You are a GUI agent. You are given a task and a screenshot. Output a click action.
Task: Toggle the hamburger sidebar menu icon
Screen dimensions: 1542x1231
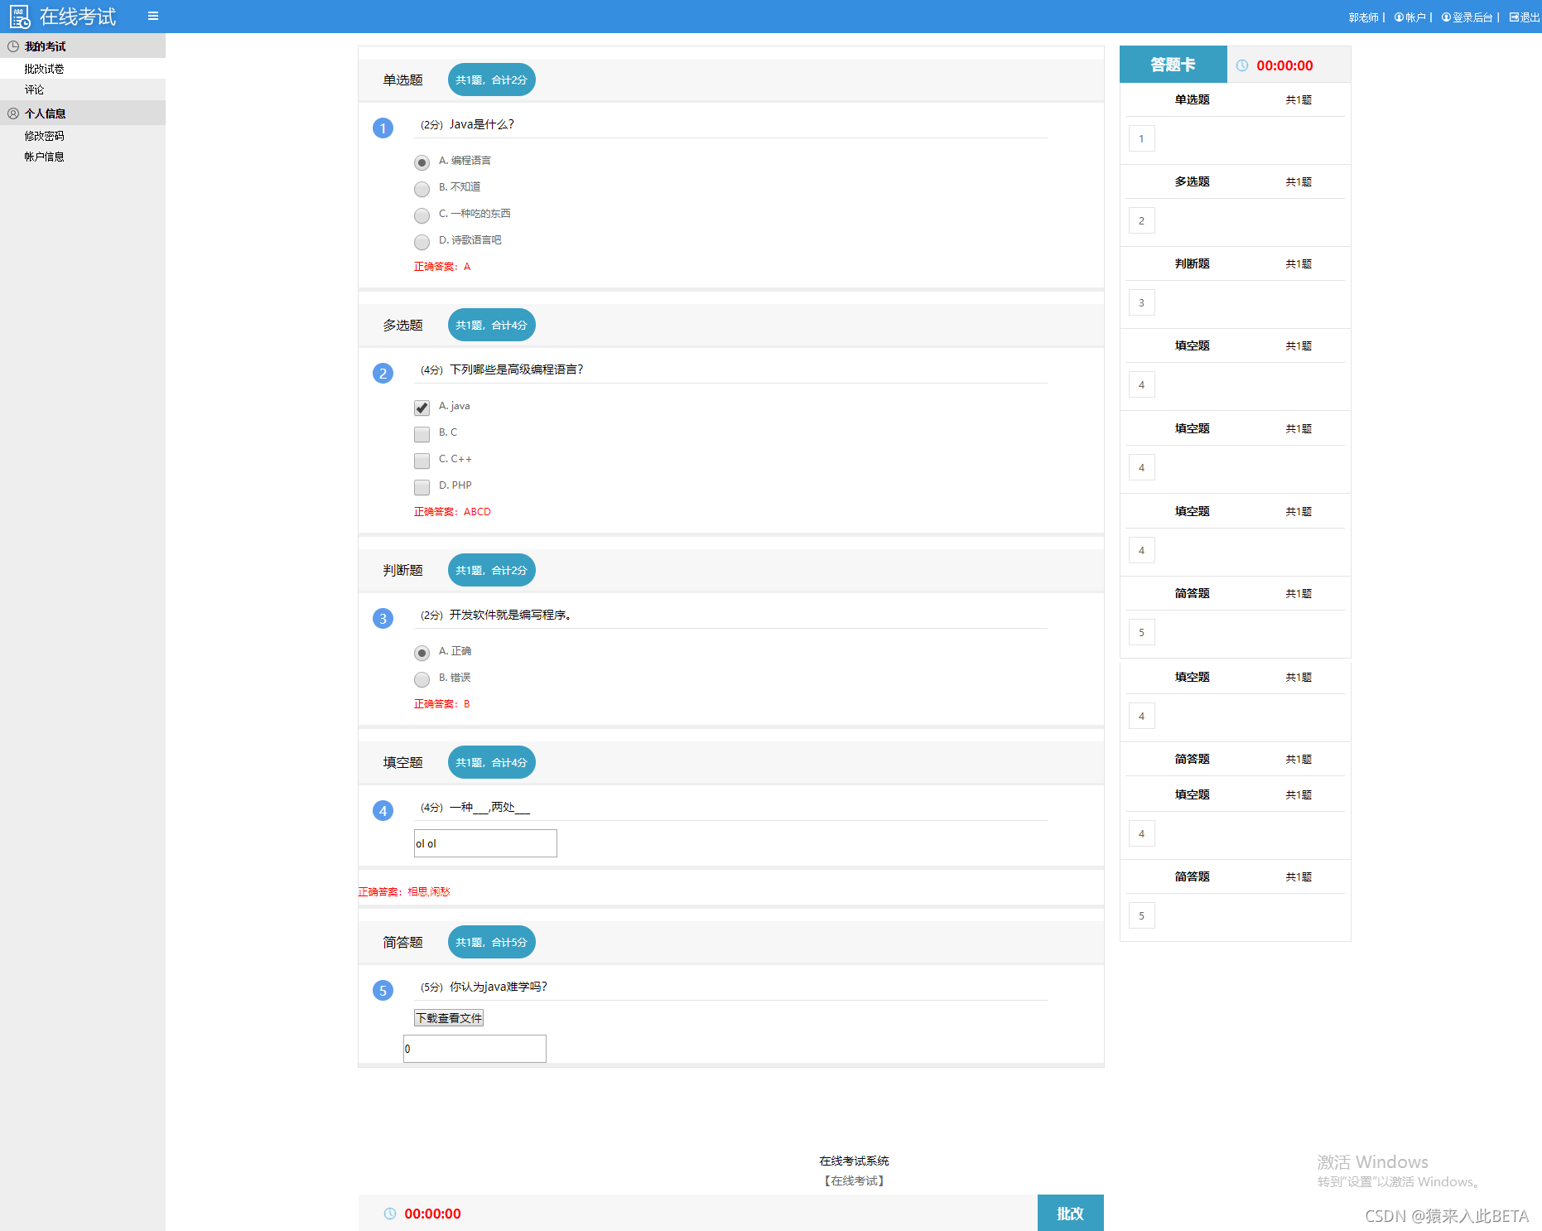click(x=153, y=16)
